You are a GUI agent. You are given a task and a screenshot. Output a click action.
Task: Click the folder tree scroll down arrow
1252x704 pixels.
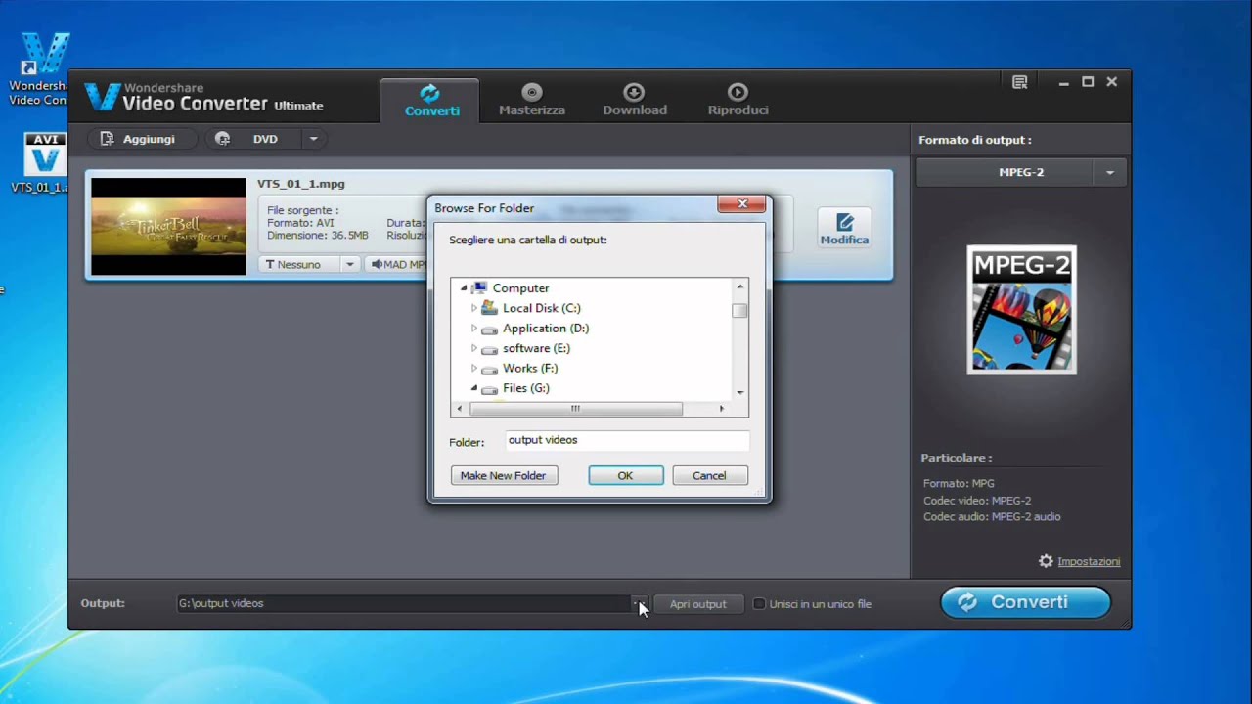(739, 392)
